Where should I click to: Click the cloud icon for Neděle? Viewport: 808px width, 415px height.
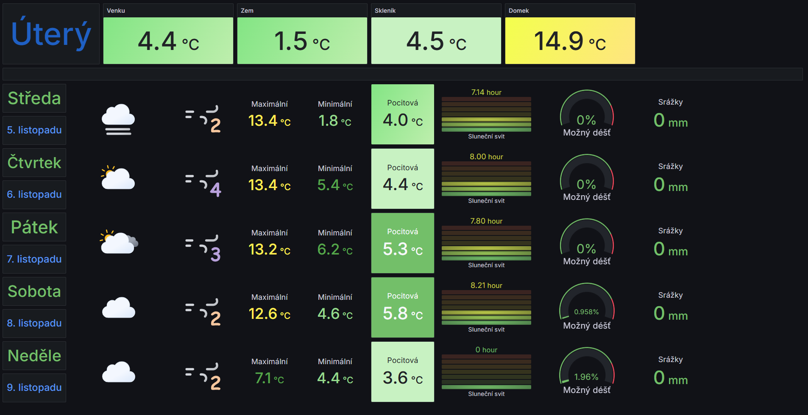[x=119, y=372]
